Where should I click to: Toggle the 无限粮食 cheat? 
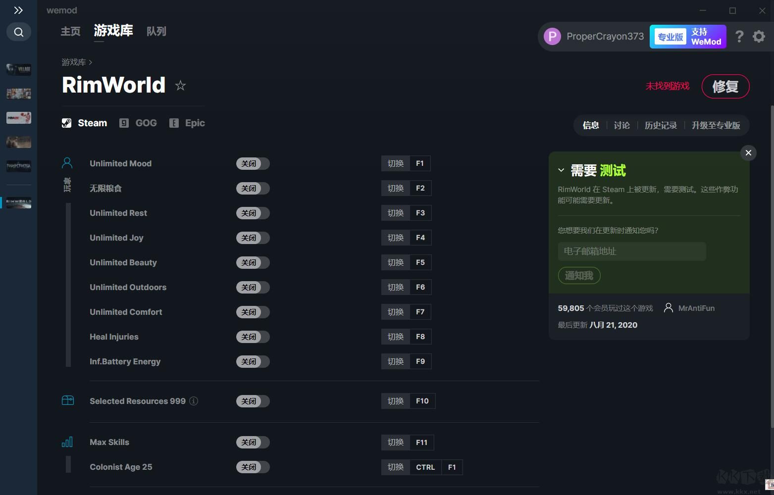coord(253,189)
